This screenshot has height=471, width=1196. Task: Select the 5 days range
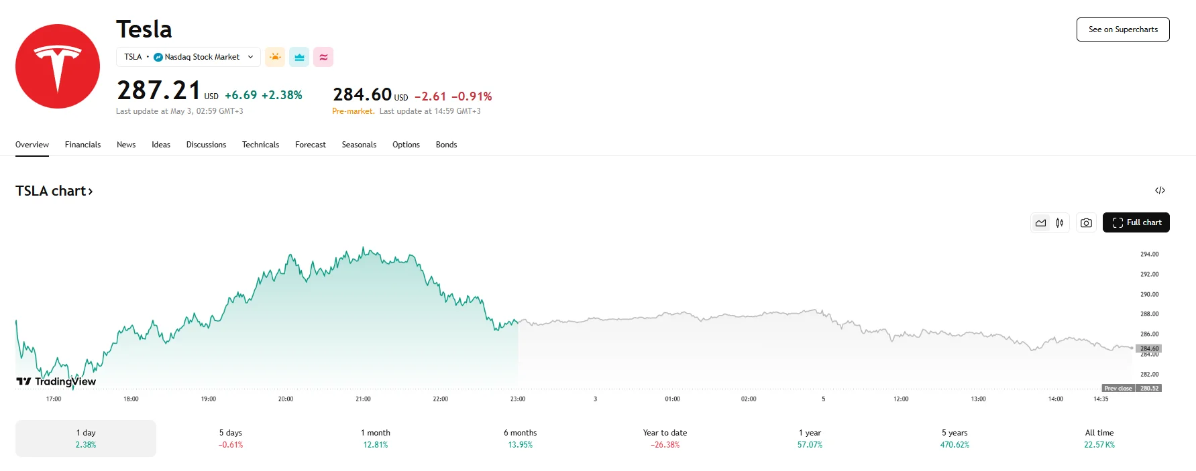point(231,438)
